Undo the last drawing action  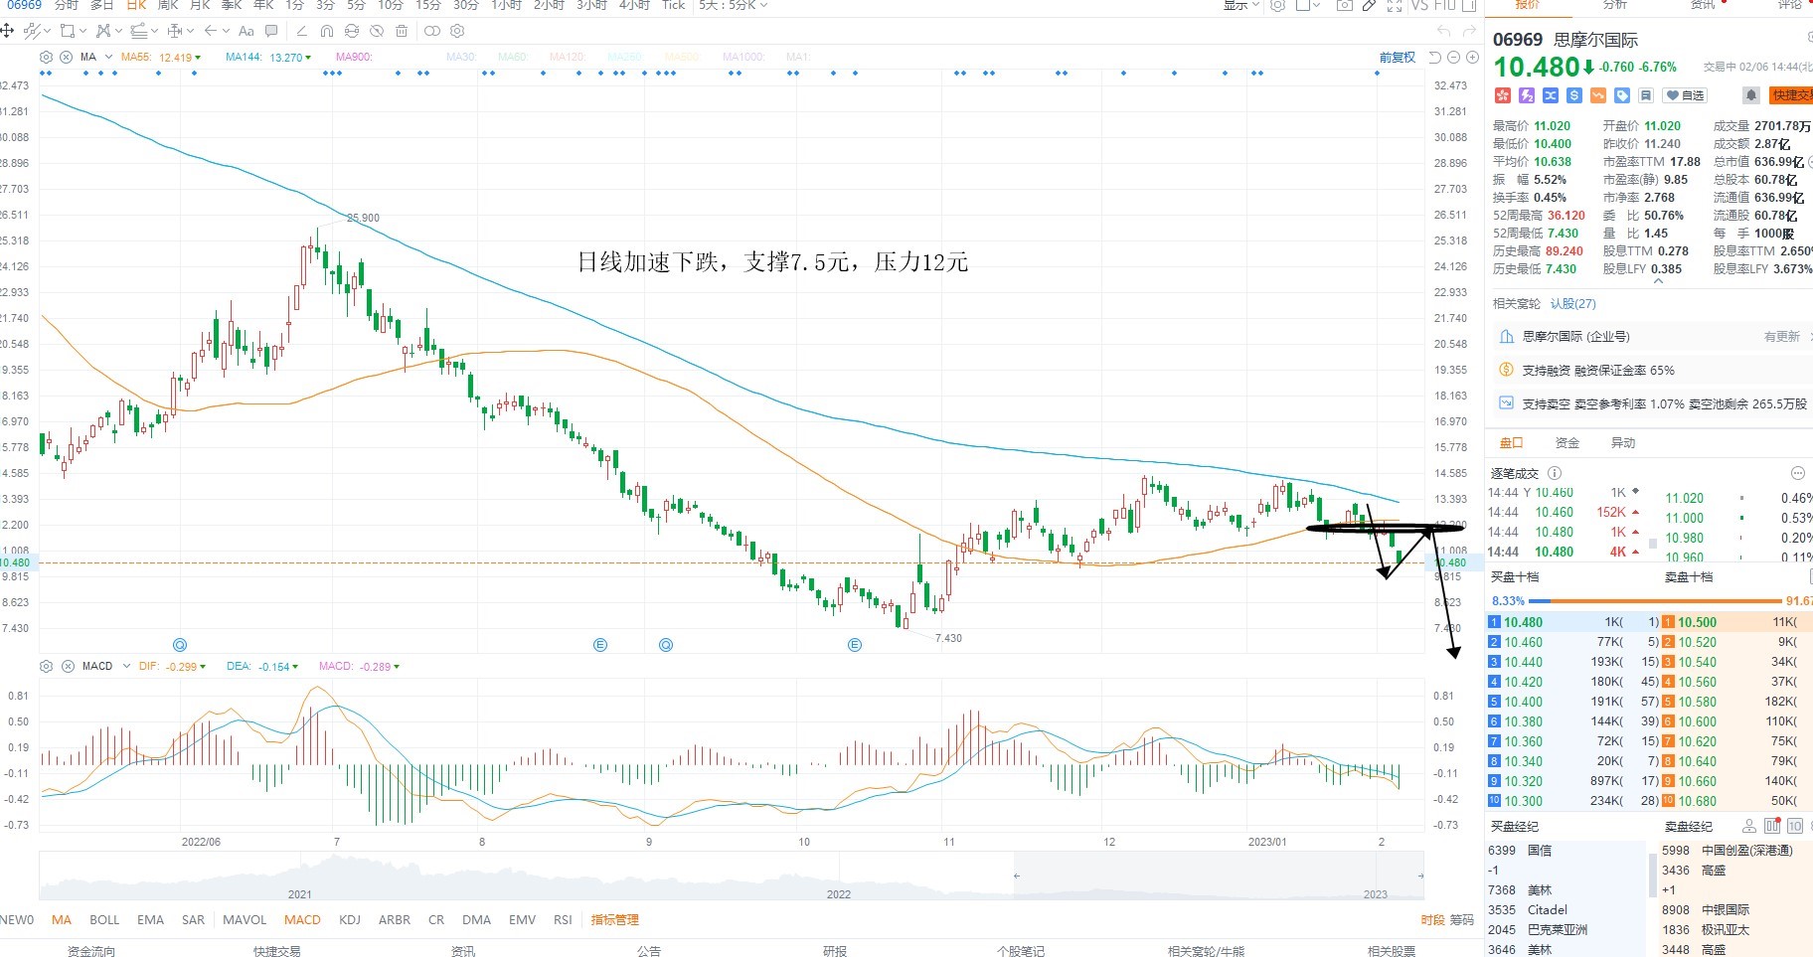coord(1444,31)
